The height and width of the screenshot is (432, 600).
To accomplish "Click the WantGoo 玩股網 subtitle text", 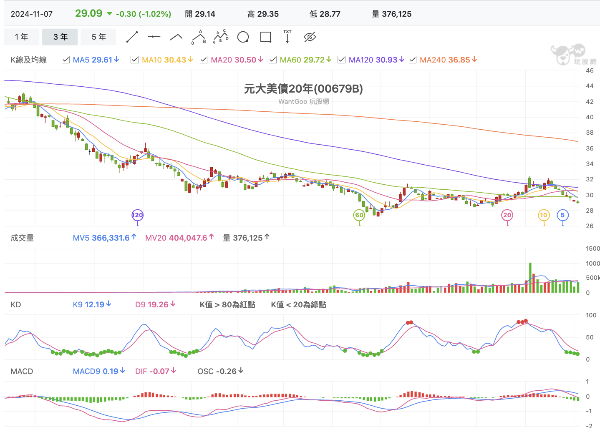I will pos(303,101).
